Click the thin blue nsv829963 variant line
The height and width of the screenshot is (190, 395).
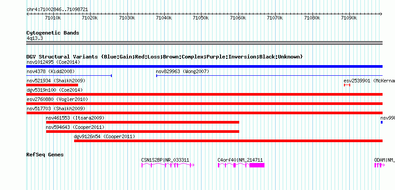point(269,76)
